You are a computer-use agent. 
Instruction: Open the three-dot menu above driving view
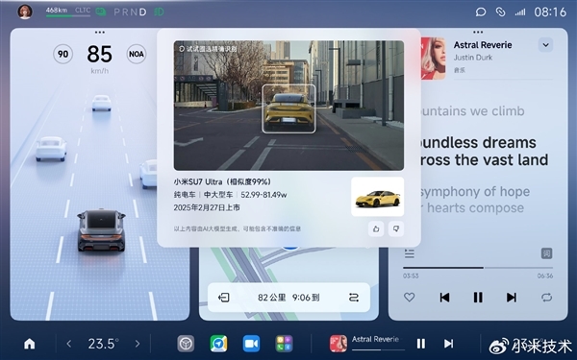click(x=100, y=33)
